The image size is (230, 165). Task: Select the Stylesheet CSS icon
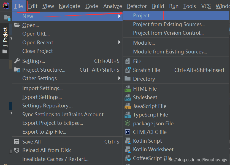pos(128,98)
